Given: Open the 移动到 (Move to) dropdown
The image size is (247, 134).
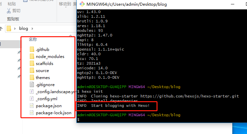Looking at the screenshot, I should (65, 4).
